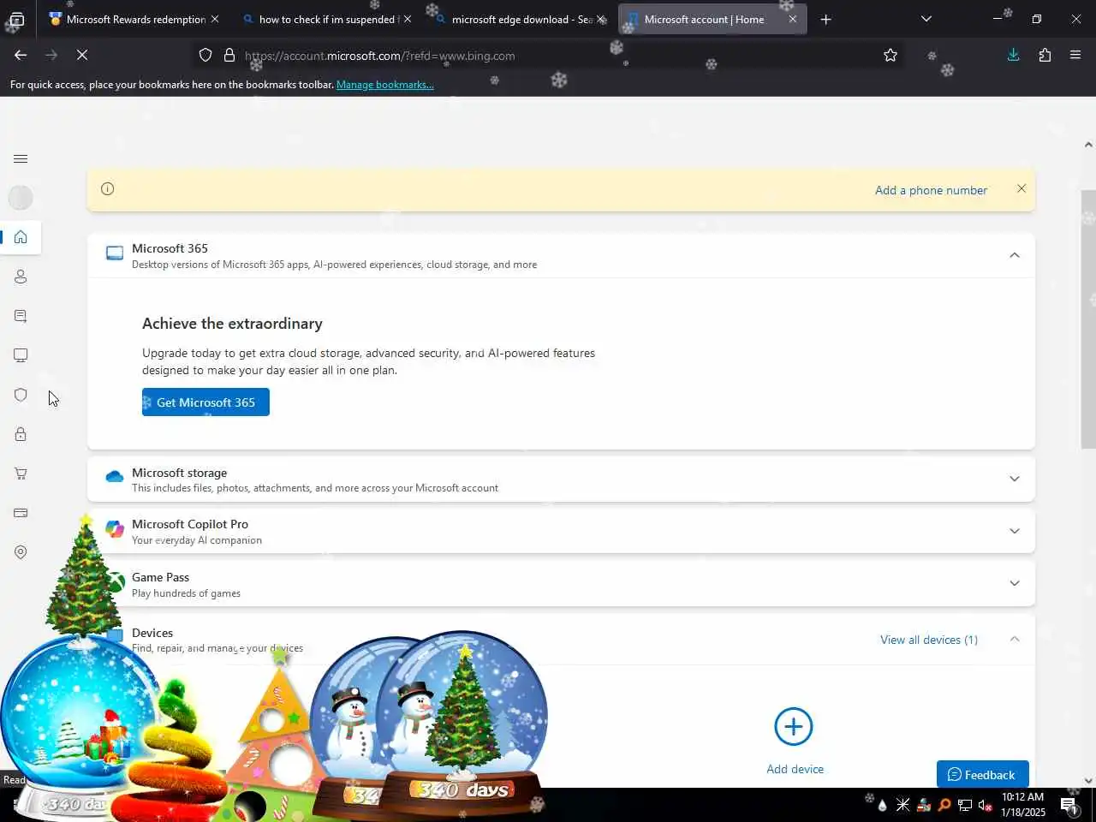Open the magnifier tray icon
The height and width of the screenshot is (822, 1096).
click(x=944, y=805)
